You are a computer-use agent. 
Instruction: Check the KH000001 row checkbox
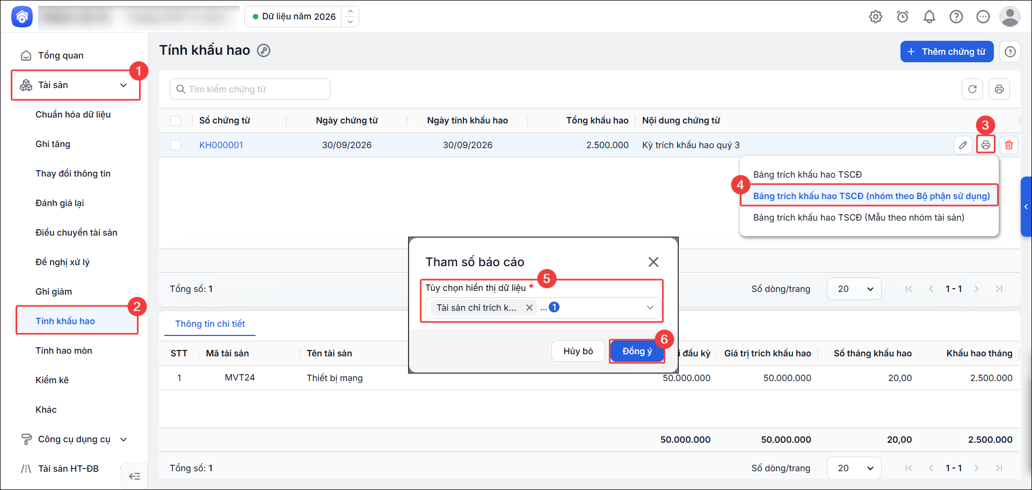[176, 145]
